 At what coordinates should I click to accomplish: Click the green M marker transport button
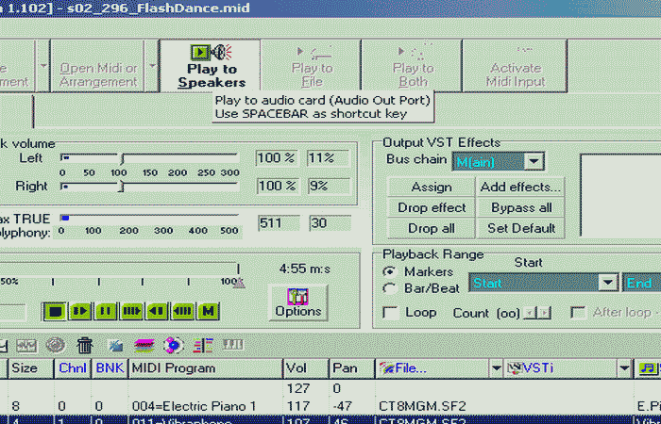click(208, 310)
